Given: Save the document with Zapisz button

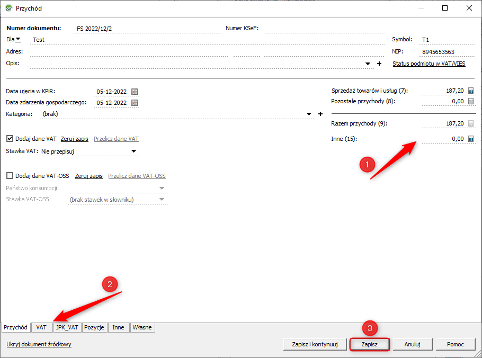Looking at the screenshot, I should (370, 344).
